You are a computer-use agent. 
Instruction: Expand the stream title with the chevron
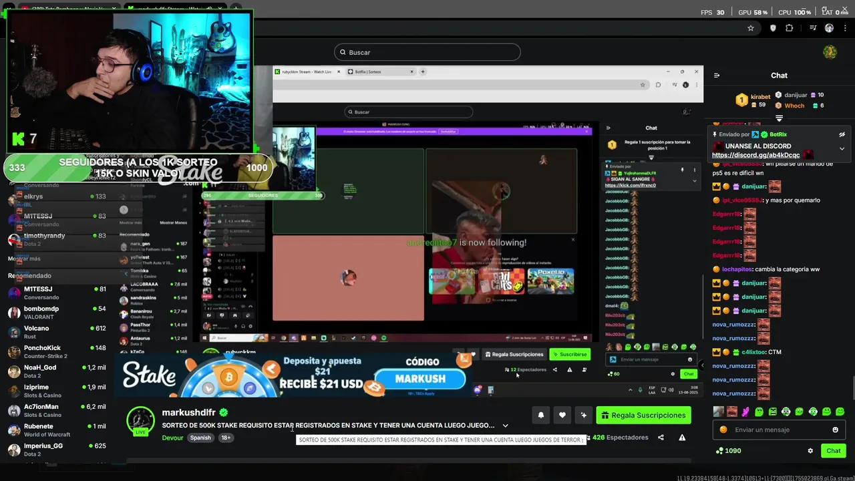click(505, 426)
